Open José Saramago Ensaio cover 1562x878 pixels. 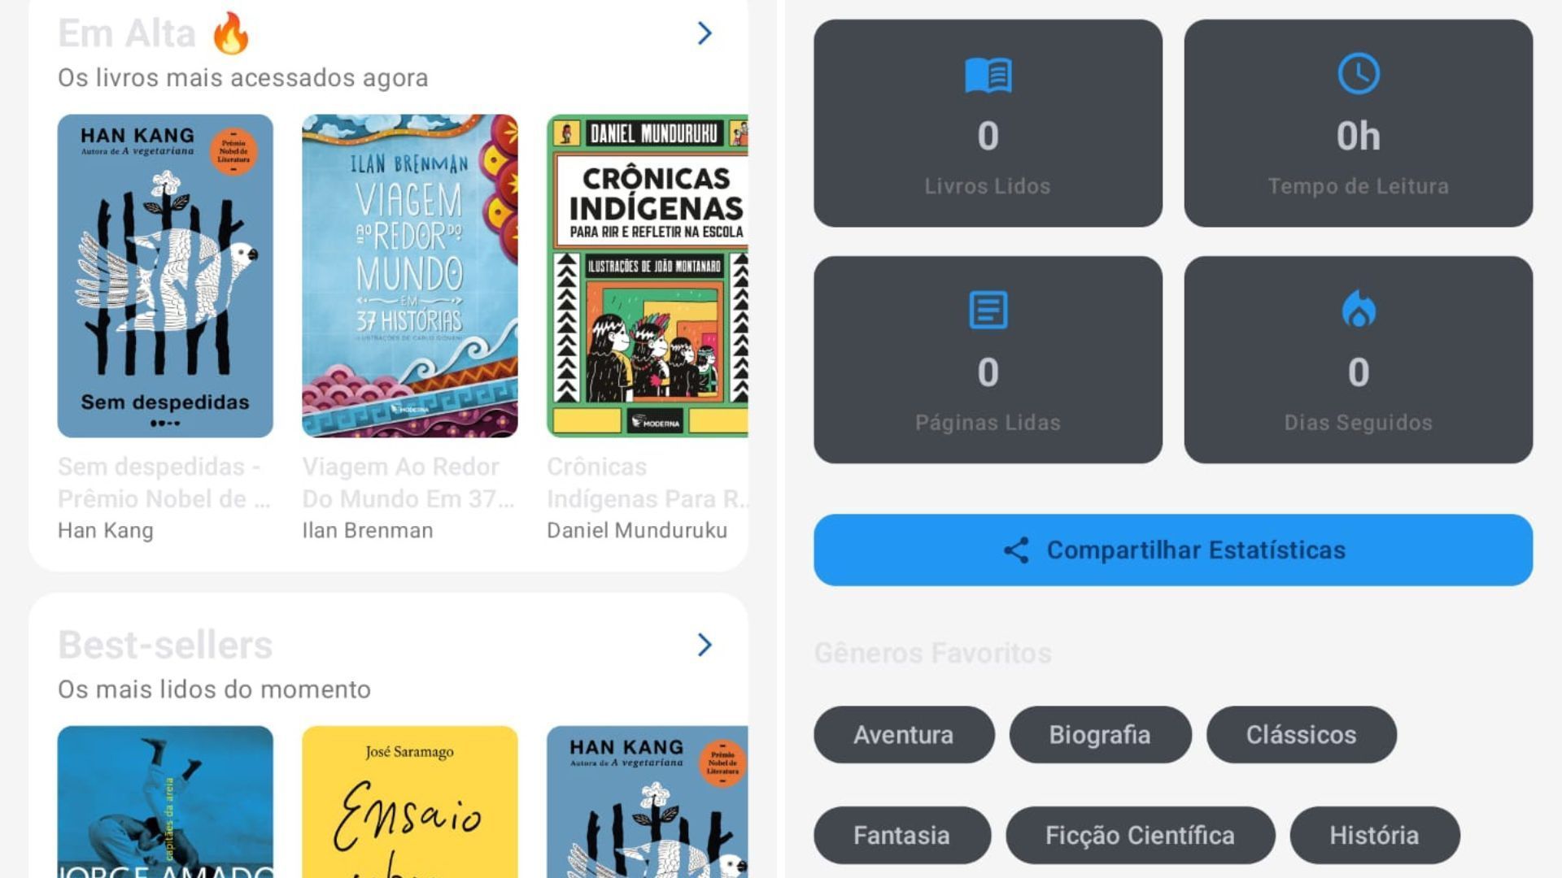coord(409,802)
